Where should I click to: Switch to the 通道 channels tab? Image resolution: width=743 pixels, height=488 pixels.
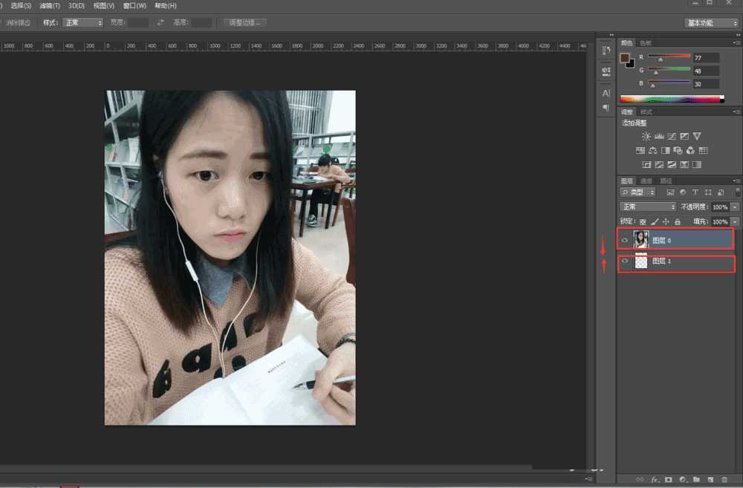[x=645, y=180]
